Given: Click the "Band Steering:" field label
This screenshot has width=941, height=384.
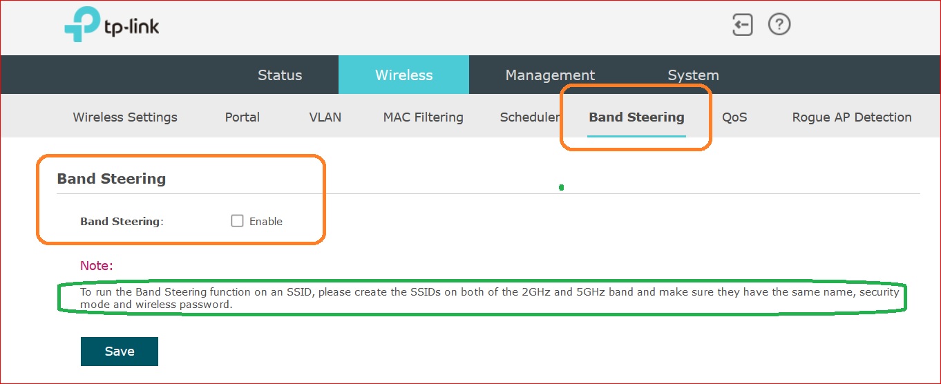Looking at the screenshot, I should 122,222.
